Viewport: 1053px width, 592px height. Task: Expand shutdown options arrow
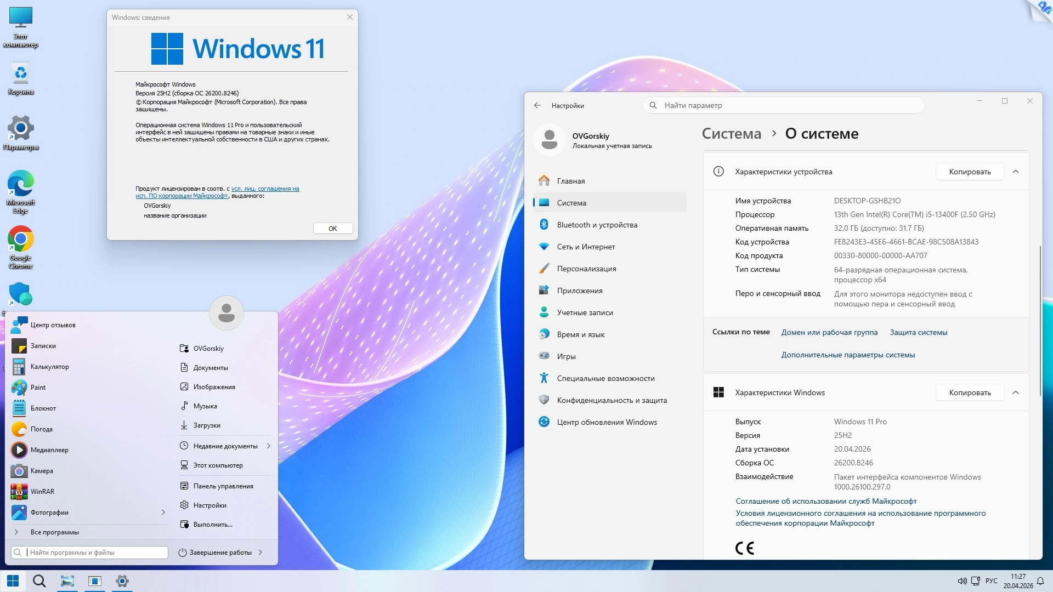261,553
